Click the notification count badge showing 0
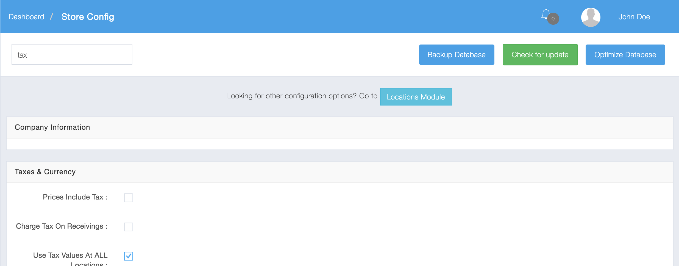The height and width of the screenshot is (266, 679). (553, 19)
